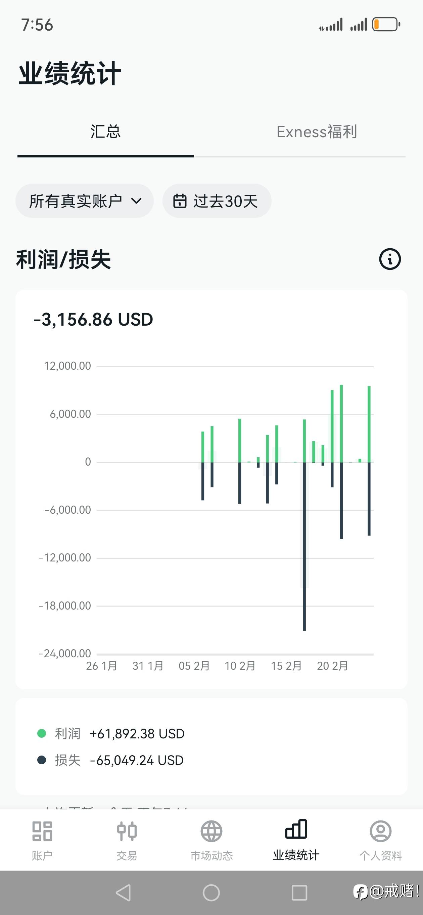The height and width of the screenshot is (915, 423).
Task: Tap the recent apps square
Action: click(x=299, y=892)
